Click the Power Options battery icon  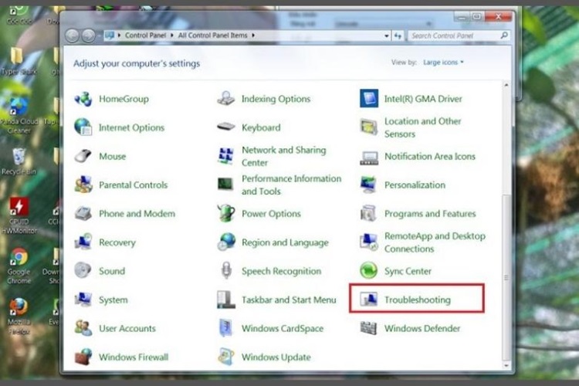point(225,213)
